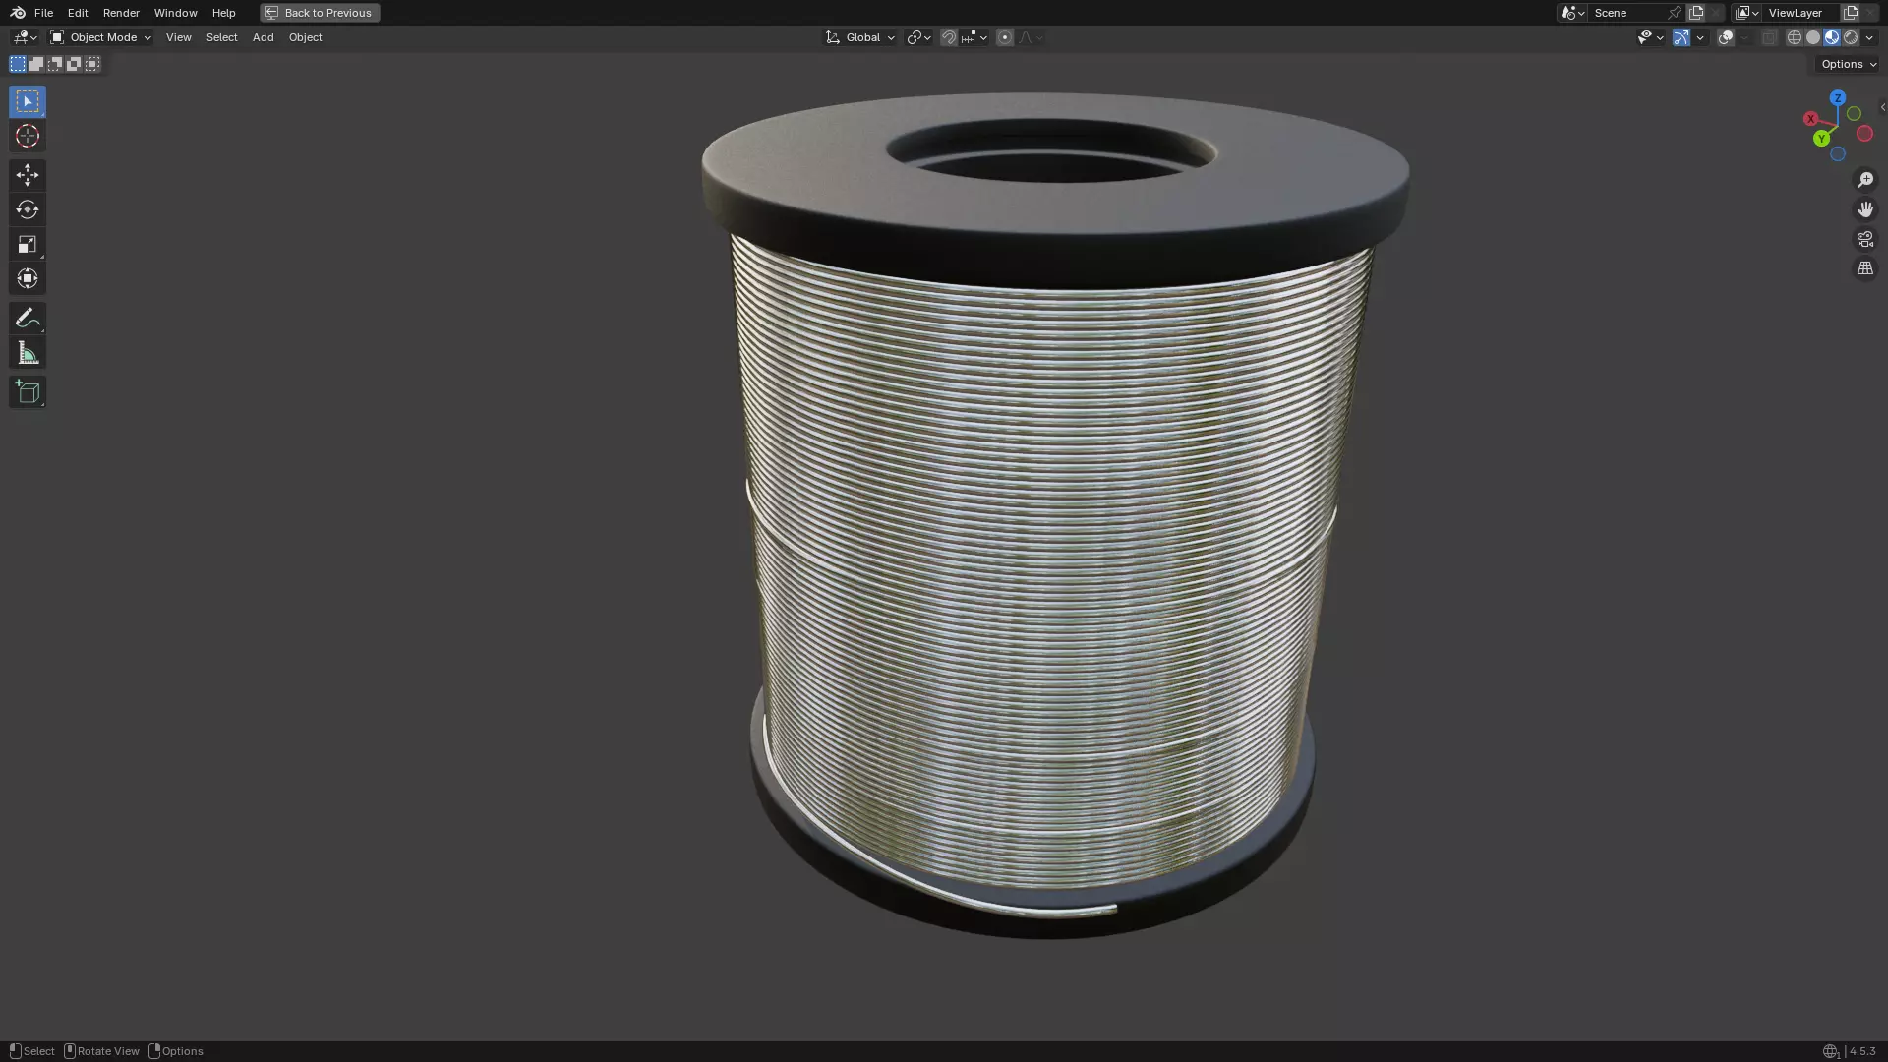Select the Annotate tool

click(x=28, y=318)
